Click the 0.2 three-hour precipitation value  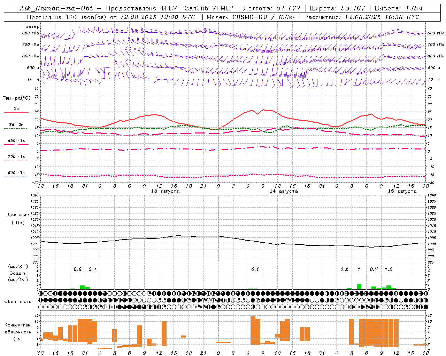point(344,269)
